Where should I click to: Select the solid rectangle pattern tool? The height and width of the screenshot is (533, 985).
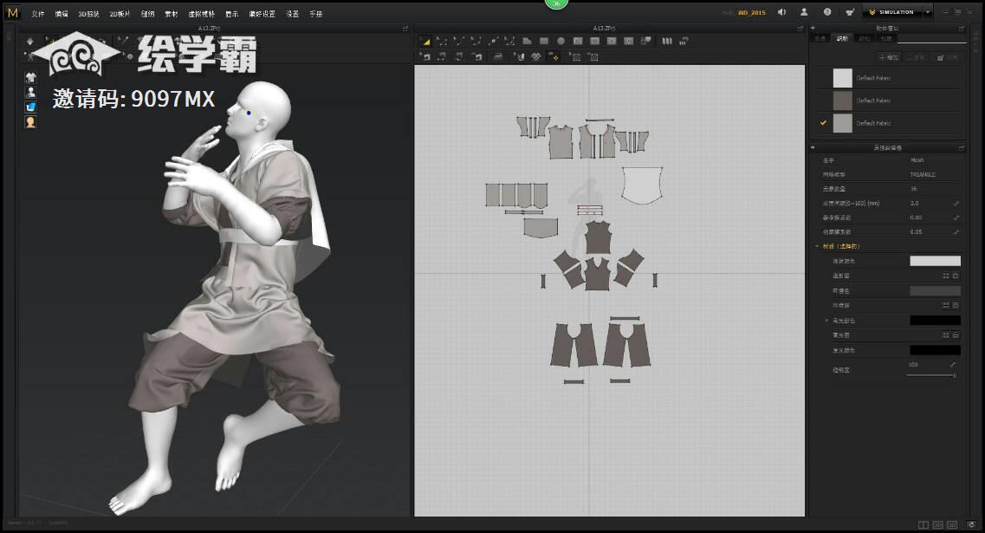544,41
